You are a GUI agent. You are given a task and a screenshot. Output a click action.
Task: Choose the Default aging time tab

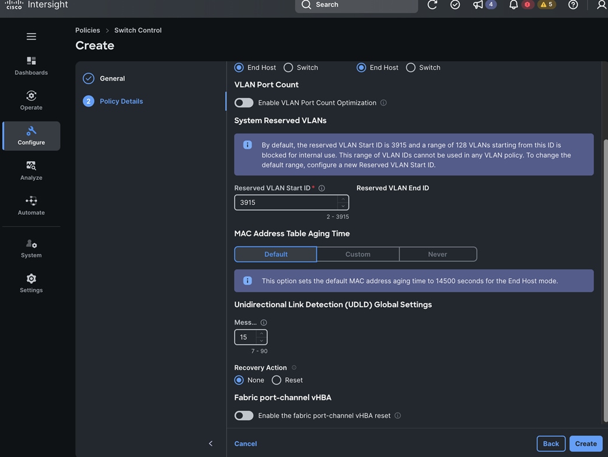coord(275,254)
